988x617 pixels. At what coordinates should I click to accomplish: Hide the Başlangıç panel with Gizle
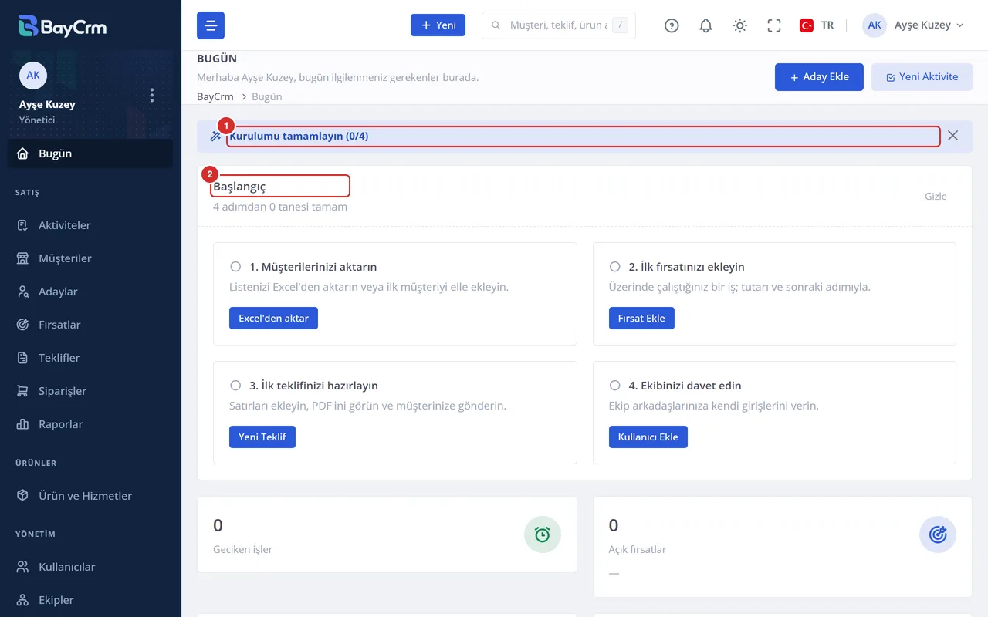click(936, 196)
